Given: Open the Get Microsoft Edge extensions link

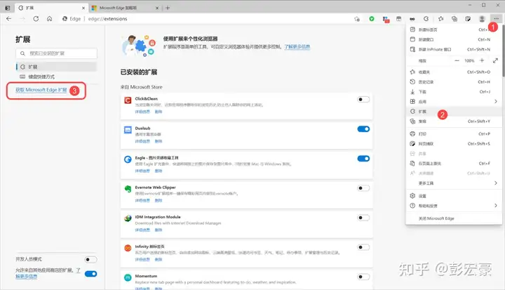Looking at the screenshot, I should [41, 90].
